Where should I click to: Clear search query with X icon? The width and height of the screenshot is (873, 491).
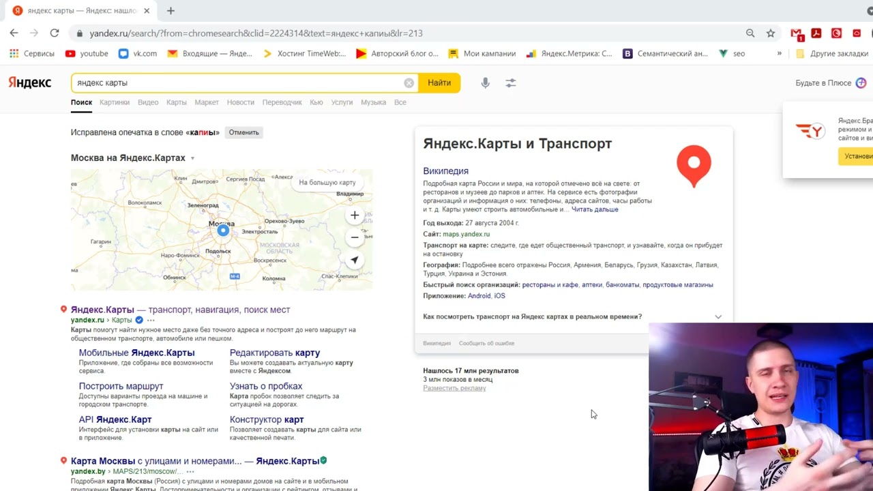pyautogui.click(x=409, y=83)
